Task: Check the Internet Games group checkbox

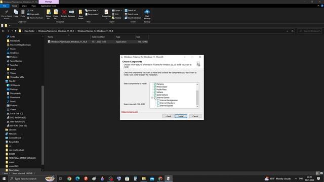Action: click(155, 98)
